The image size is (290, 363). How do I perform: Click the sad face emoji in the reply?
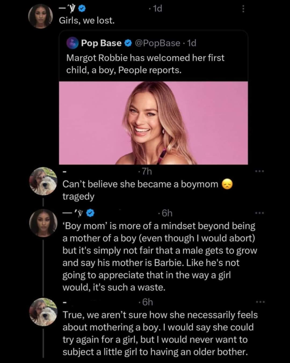point(227,184)
